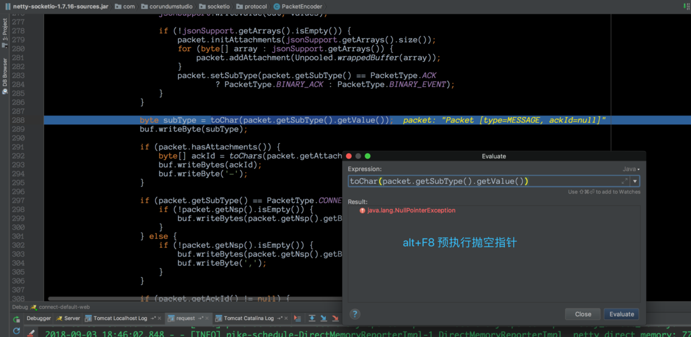This screenshot has height=337, width=691.
Task: Close the request log tab
Action: (x=207, y=319)
